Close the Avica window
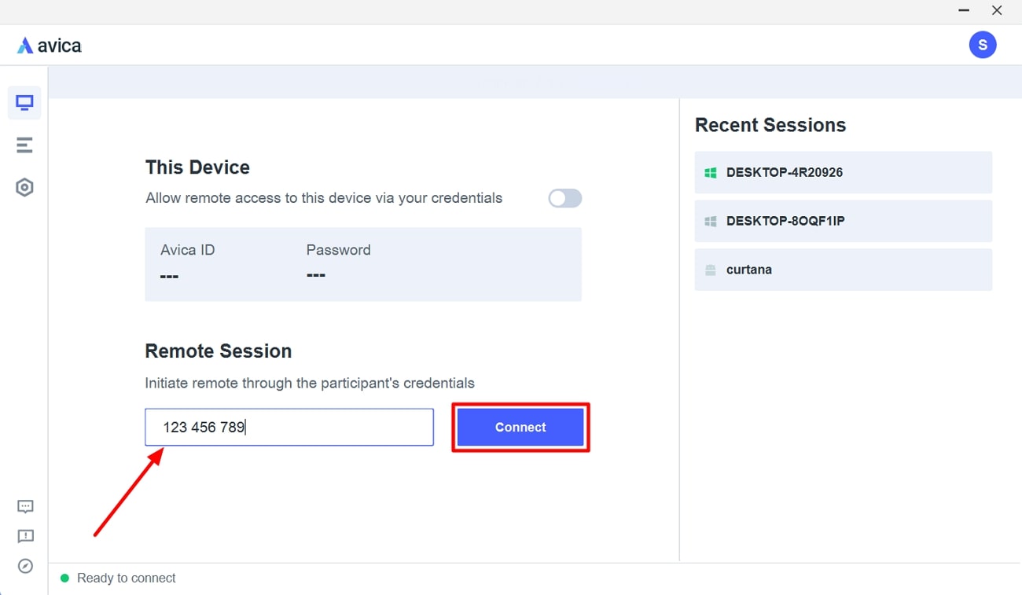 coord(997,11)
